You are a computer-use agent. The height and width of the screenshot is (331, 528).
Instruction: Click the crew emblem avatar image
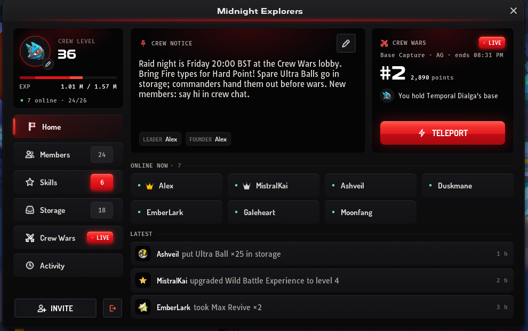click(x=35, y=51)
